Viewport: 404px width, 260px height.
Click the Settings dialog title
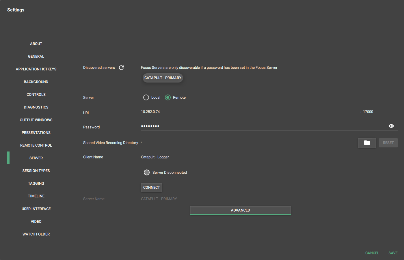16,10
